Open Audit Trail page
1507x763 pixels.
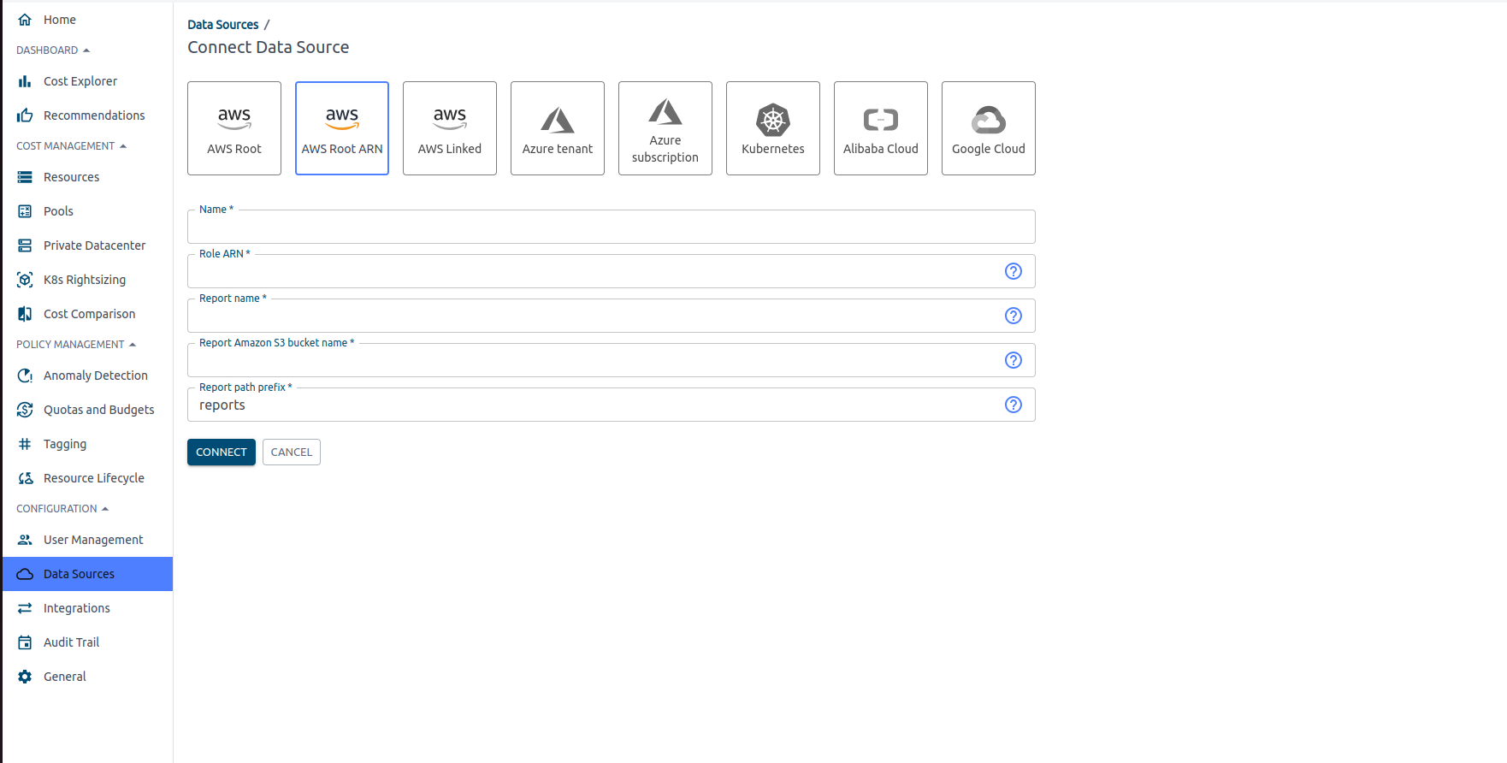87,642
